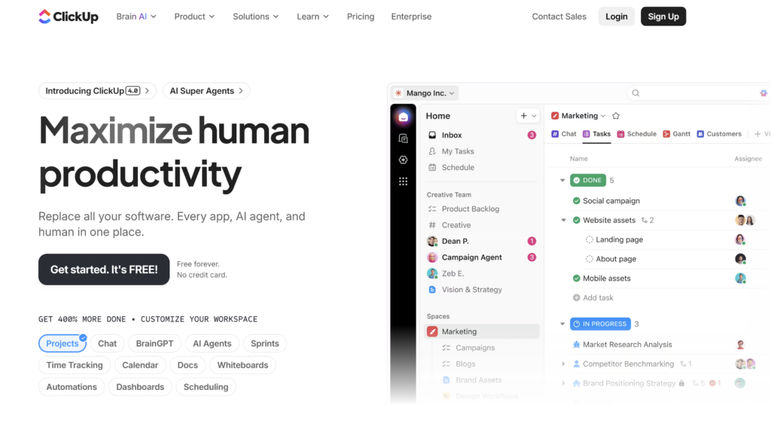Viewport: 771px width, 429px height.
Task: Star the Marketing space as favorite
Action: pos(616,116)
